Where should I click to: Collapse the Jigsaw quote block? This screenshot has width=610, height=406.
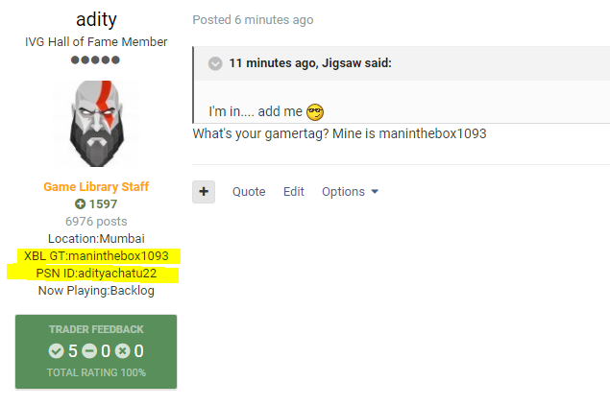coord(215,63)
